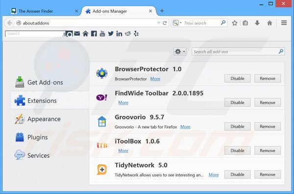Click the toolbar Search text box
294x194 pixels.
coord(35,34)
